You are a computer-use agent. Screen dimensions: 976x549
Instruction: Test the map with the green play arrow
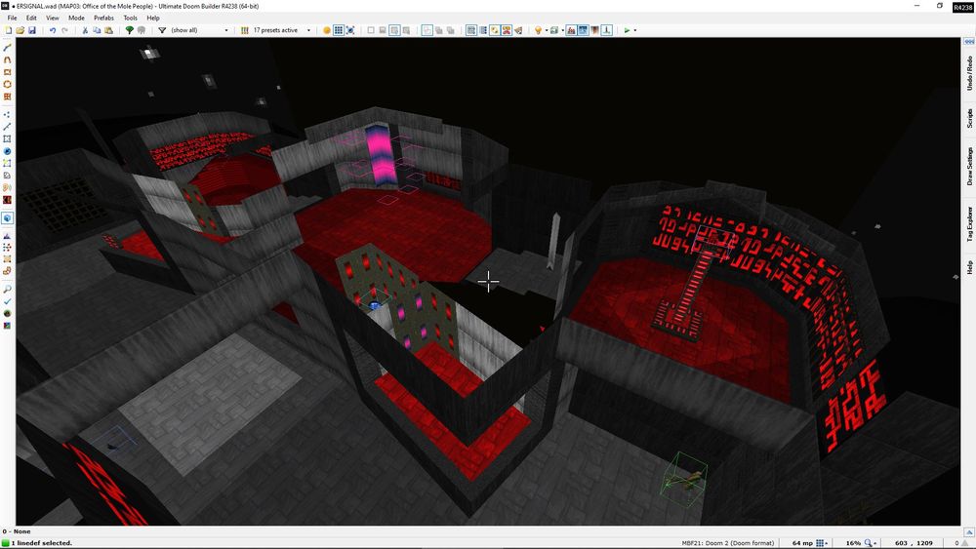click(x=627, y=30)
